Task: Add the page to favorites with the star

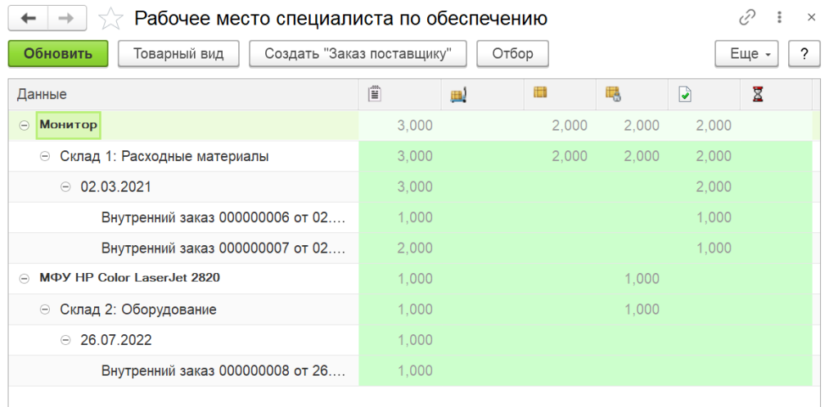Action: [110, 18]
